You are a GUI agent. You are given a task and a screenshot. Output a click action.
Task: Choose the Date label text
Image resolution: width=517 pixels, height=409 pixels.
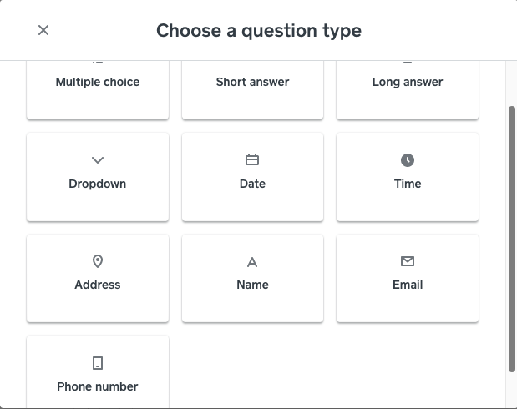252,184
